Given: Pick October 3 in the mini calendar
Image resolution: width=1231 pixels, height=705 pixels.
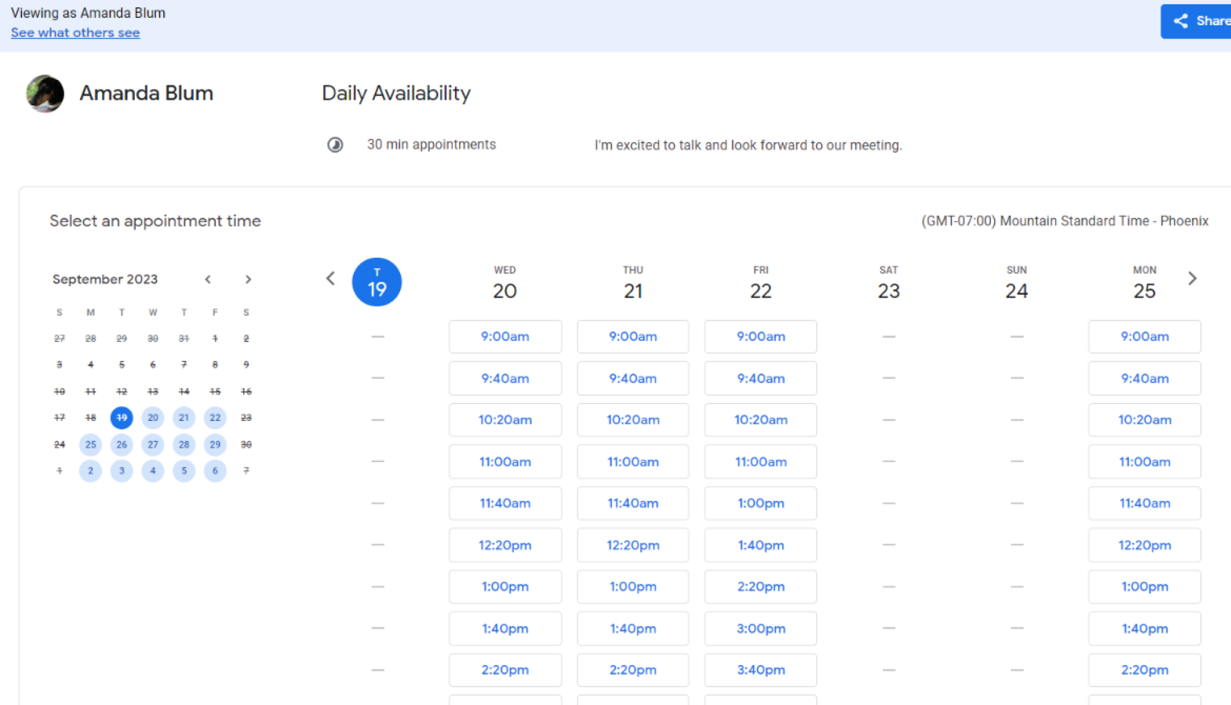Looking at the screenshot, I should pos(122,471).
